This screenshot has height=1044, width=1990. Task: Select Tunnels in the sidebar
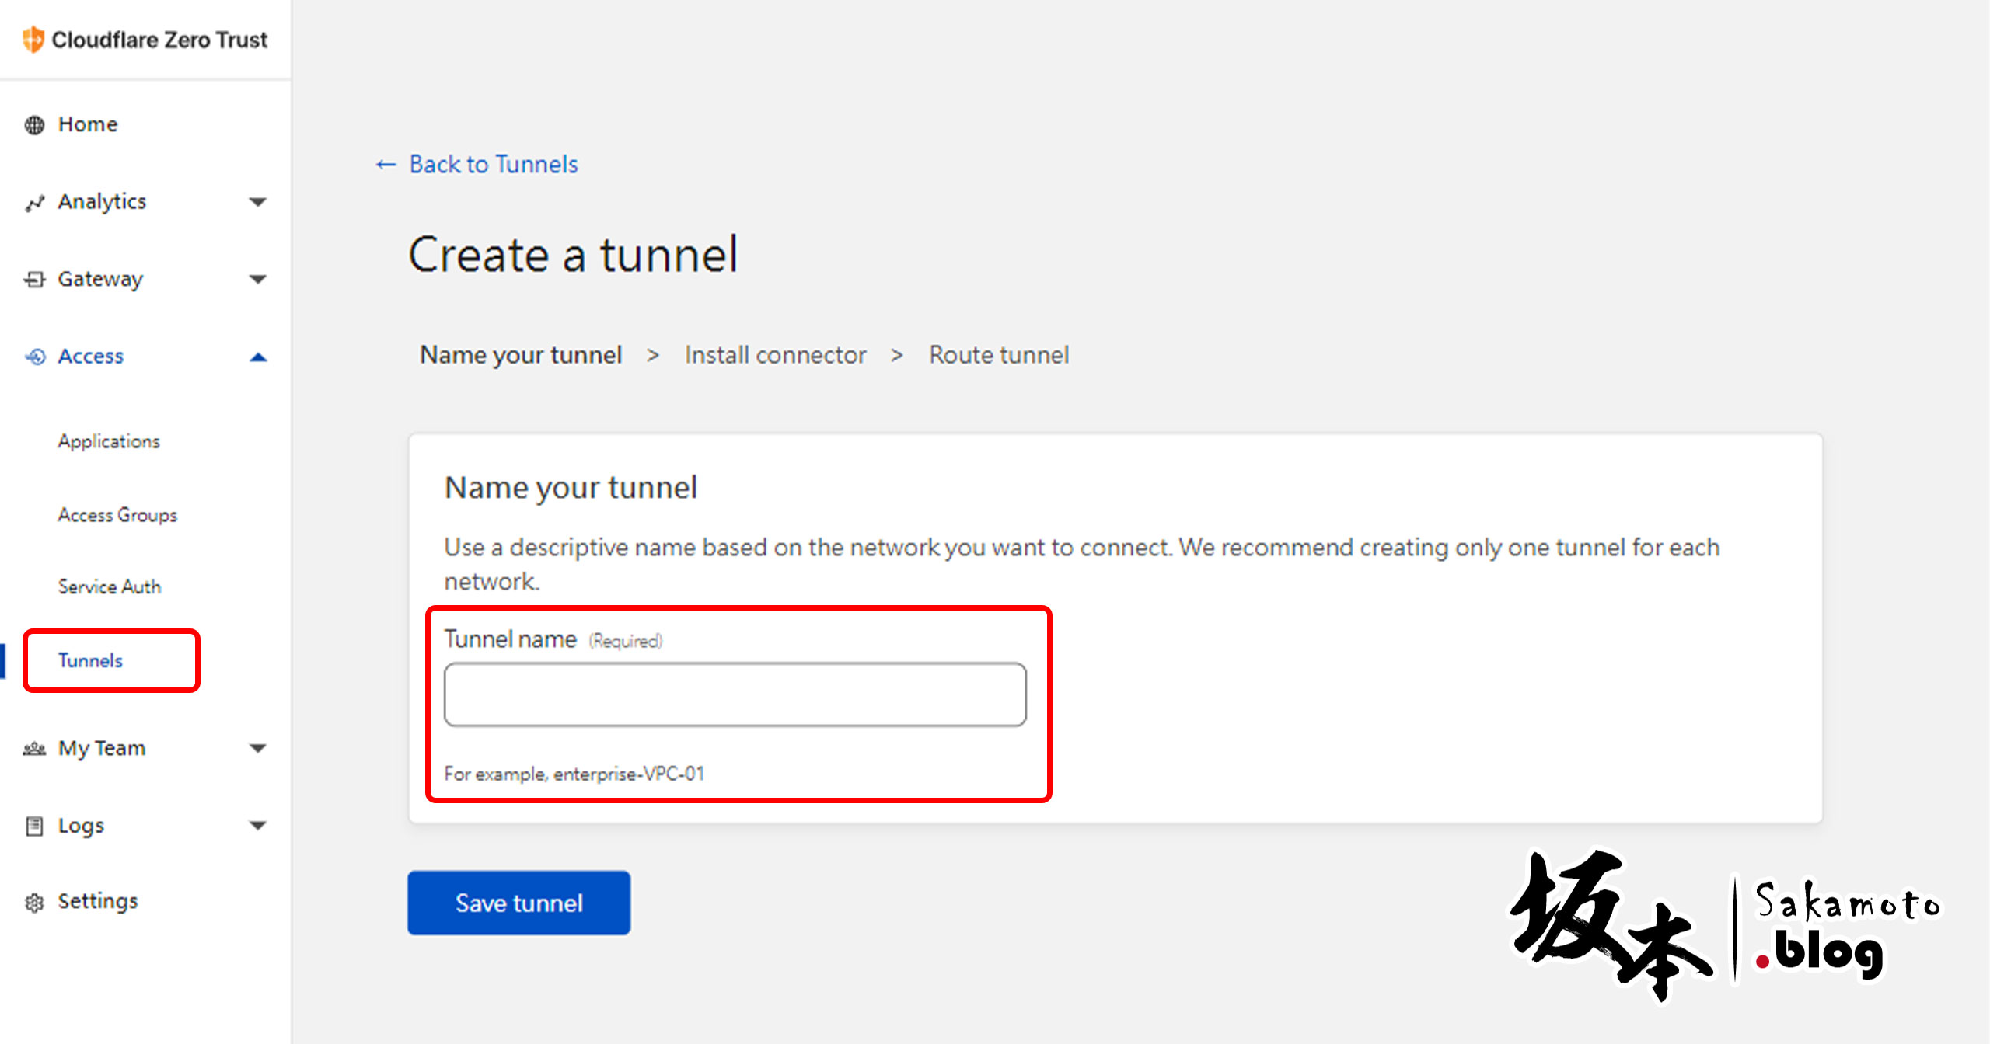coord(90,660)
